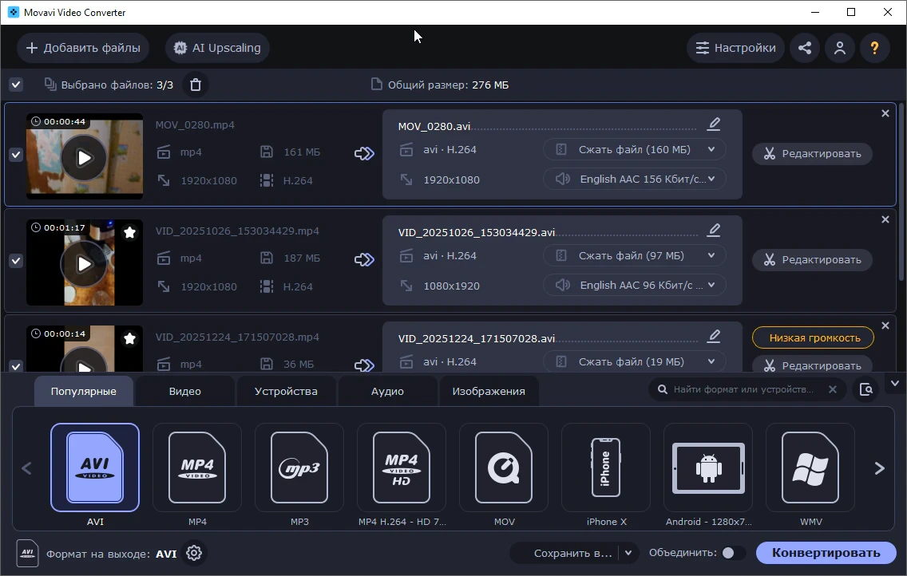Collapse the format panel with chevron

(894, 383)
